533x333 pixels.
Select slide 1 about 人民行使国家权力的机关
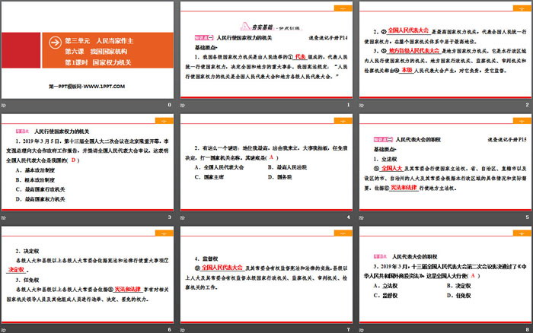click(x=266, y=49)
